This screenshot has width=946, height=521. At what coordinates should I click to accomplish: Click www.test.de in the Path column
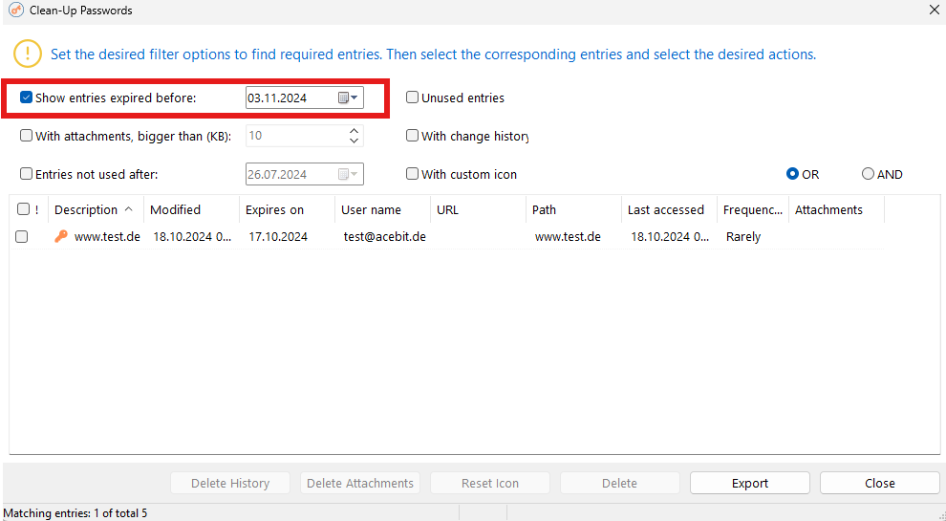568,237
